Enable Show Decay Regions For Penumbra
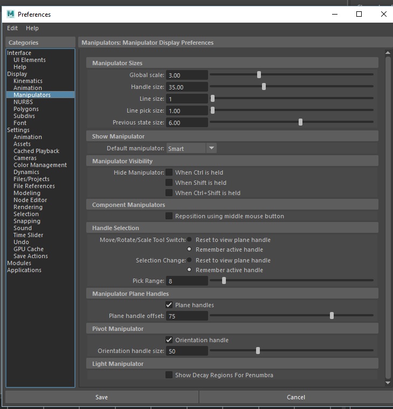This screenshot has width=393, height=409. click(x=169, y=375)
